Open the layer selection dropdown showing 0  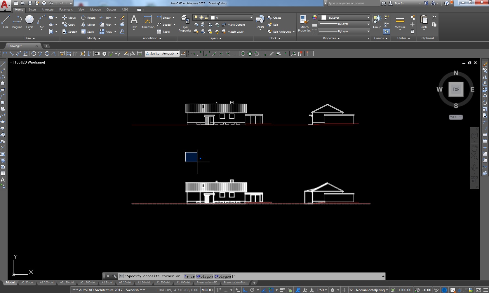250,17
